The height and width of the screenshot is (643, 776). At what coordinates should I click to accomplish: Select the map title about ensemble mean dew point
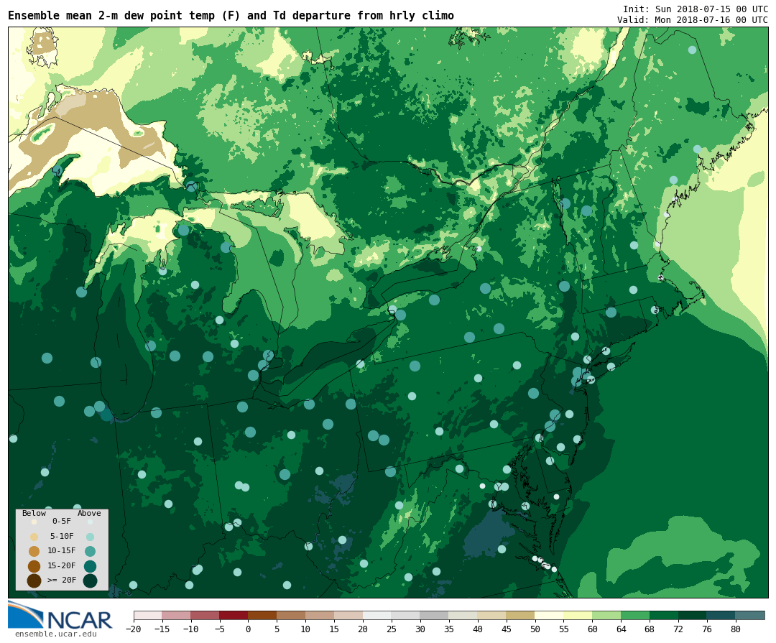coord(231,15)
